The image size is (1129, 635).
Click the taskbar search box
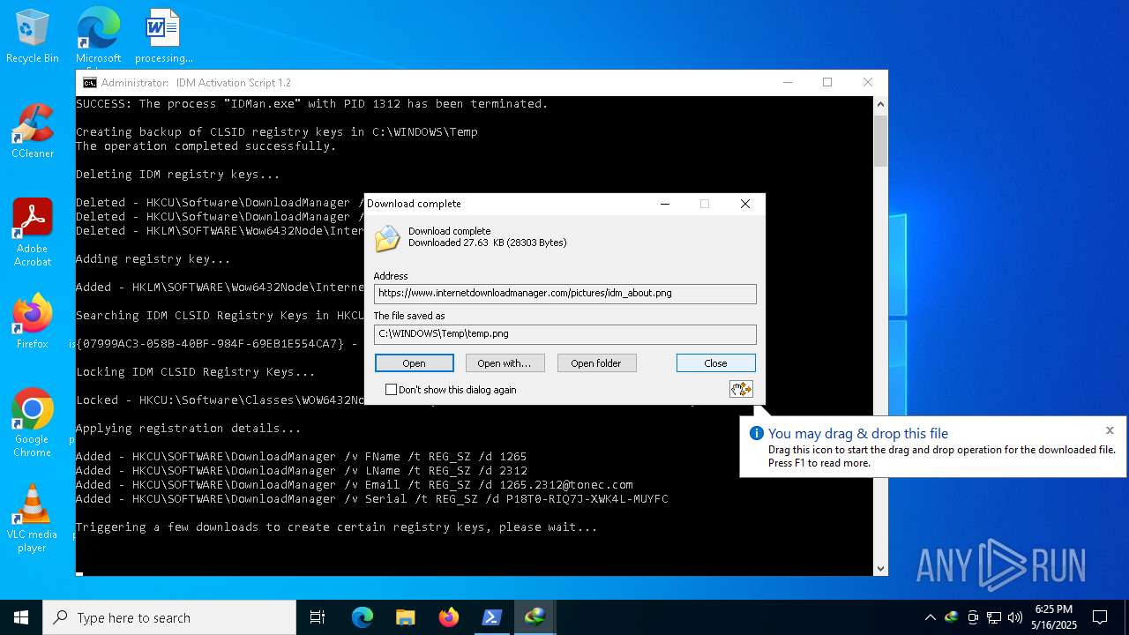pos(169,617)
